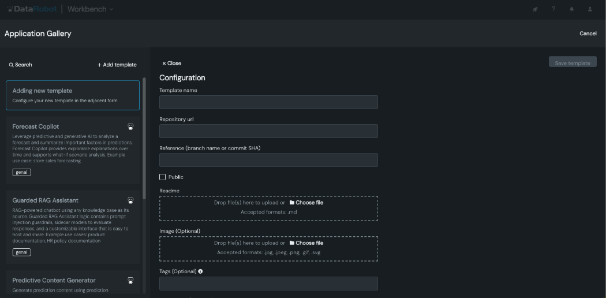Screen dimensions: 606x298
Task: Click the Cancel link
Action: pos(588,33)
